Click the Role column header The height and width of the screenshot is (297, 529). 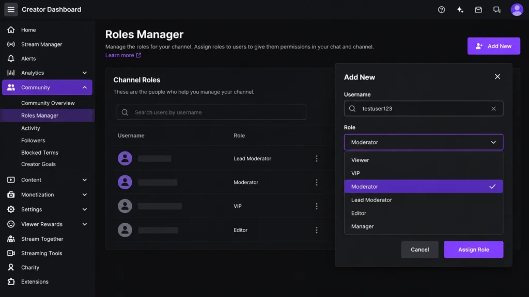click(239, 136)
